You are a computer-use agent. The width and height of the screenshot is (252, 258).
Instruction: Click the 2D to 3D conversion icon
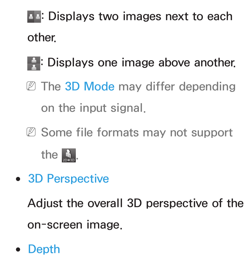point(69,155)
